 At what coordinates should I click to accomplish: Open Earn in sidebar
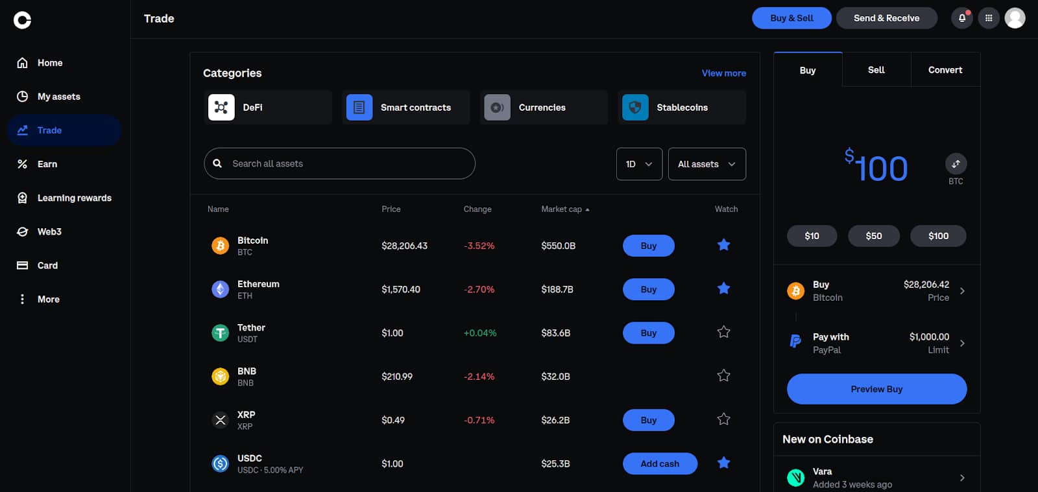(x=64, y=164)
